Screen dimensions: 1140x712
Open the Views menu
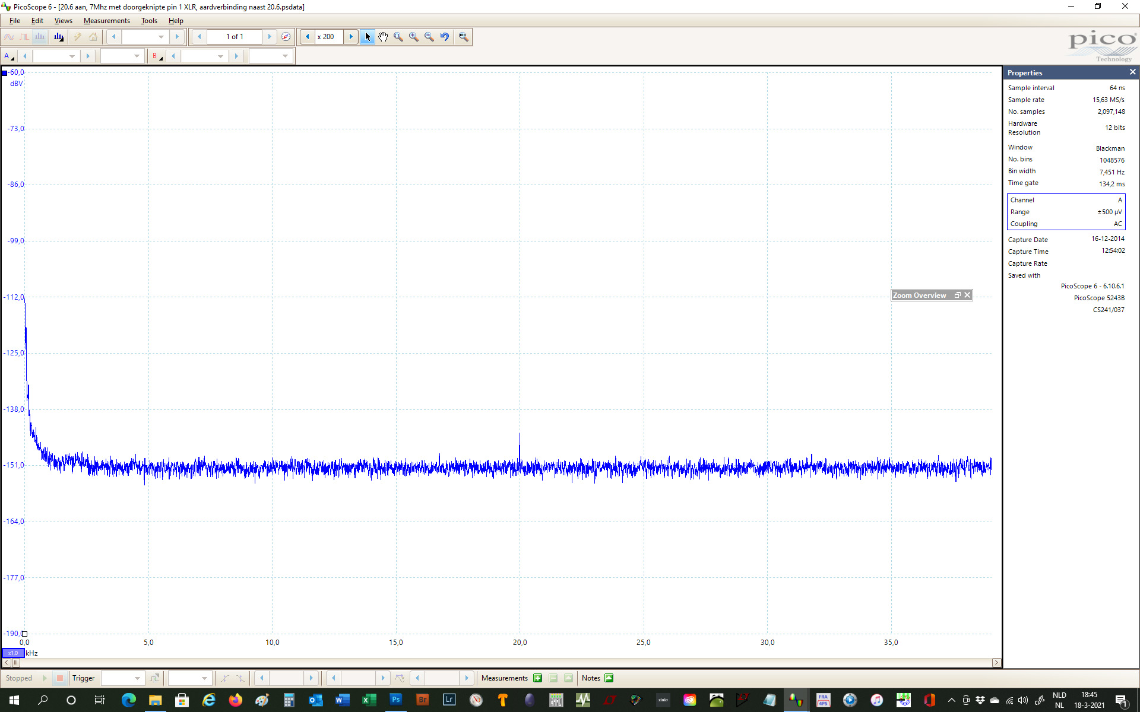pyautogui.click(x=63, y=21)
